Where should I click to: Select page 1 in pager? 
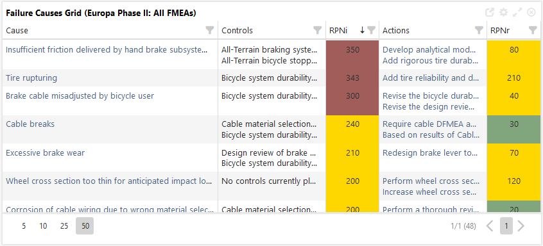pyautogui.click(x=506, y=226)
